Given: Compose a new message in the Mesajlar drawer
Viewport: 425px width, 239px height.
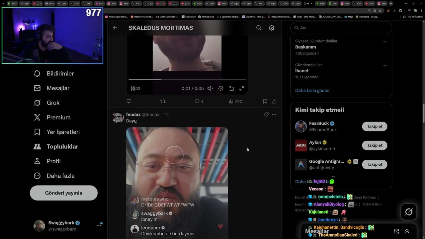Looking at the screenshot, I should coord(396,231).
